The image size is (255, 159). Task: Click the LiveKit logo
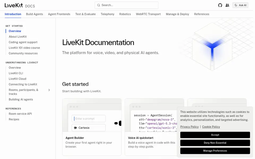pos(14,5)
